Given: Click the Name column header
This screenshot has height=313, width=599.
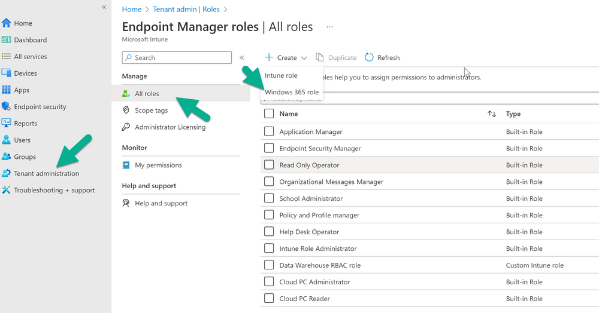Looking at the screenshot, I should tap(289, 114).
